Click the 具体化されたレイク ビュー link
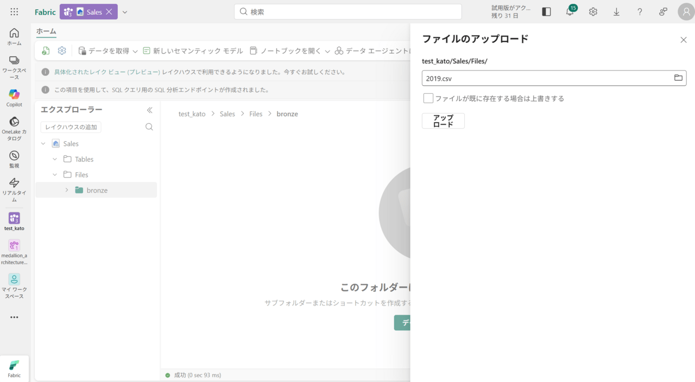The height and width of the screenshot is (382, 695). coord(107,72)
